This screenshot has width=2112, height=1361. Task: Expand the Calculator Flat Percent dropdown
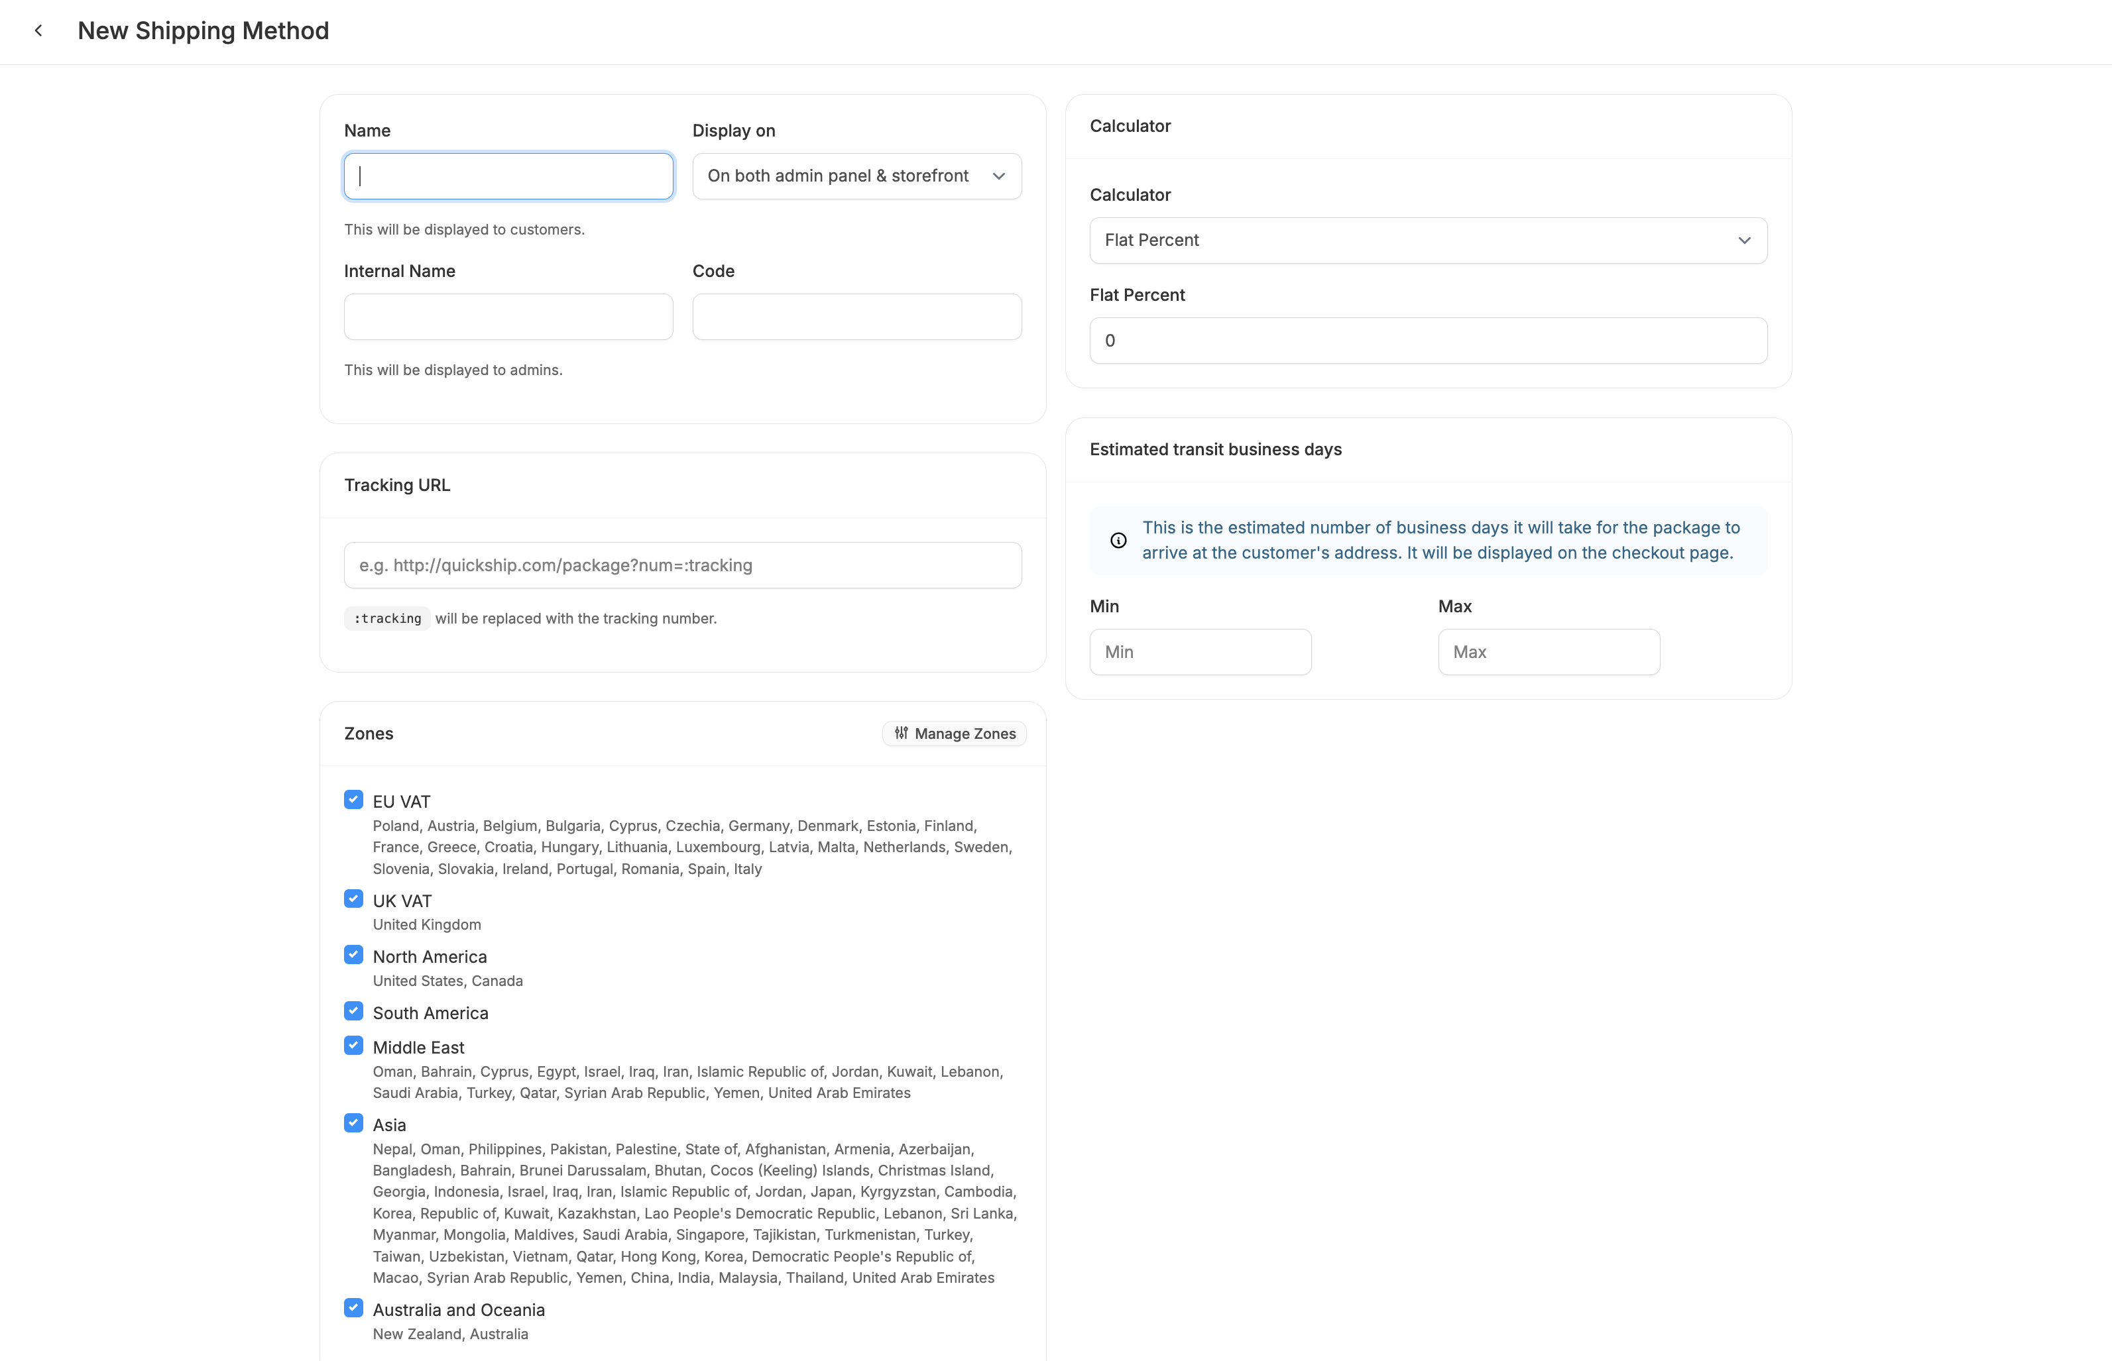click(1428, 241)
